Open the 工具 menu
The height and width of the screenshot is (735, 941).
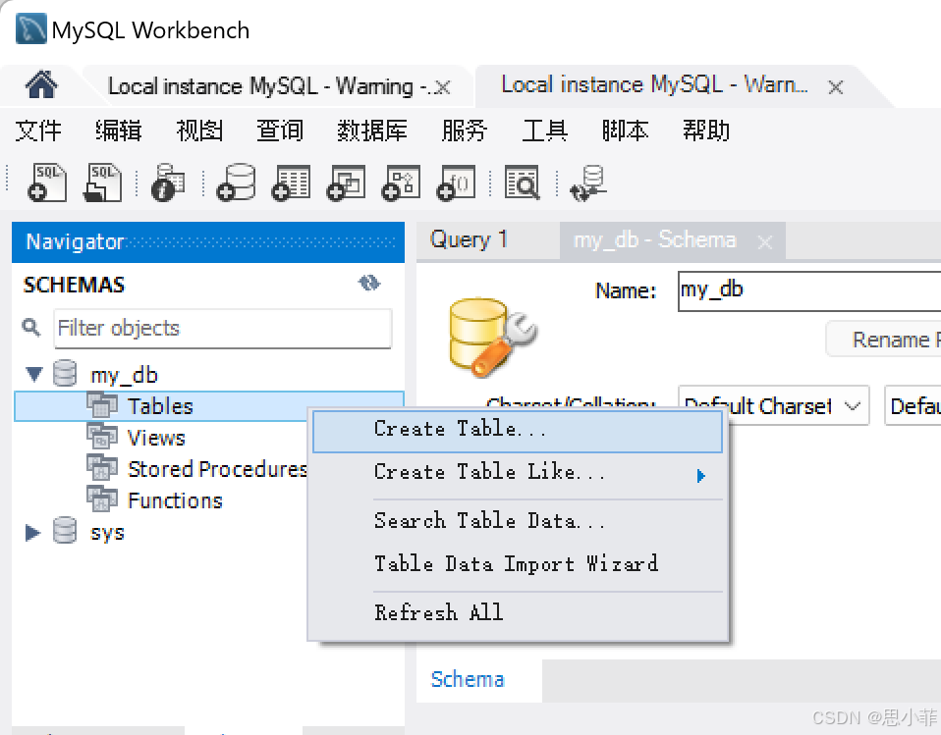tap(544, 131)
